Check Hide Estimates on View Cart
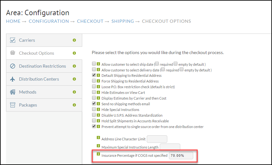The width and height of the screenshot is (272, 165). tap(94, 92)
